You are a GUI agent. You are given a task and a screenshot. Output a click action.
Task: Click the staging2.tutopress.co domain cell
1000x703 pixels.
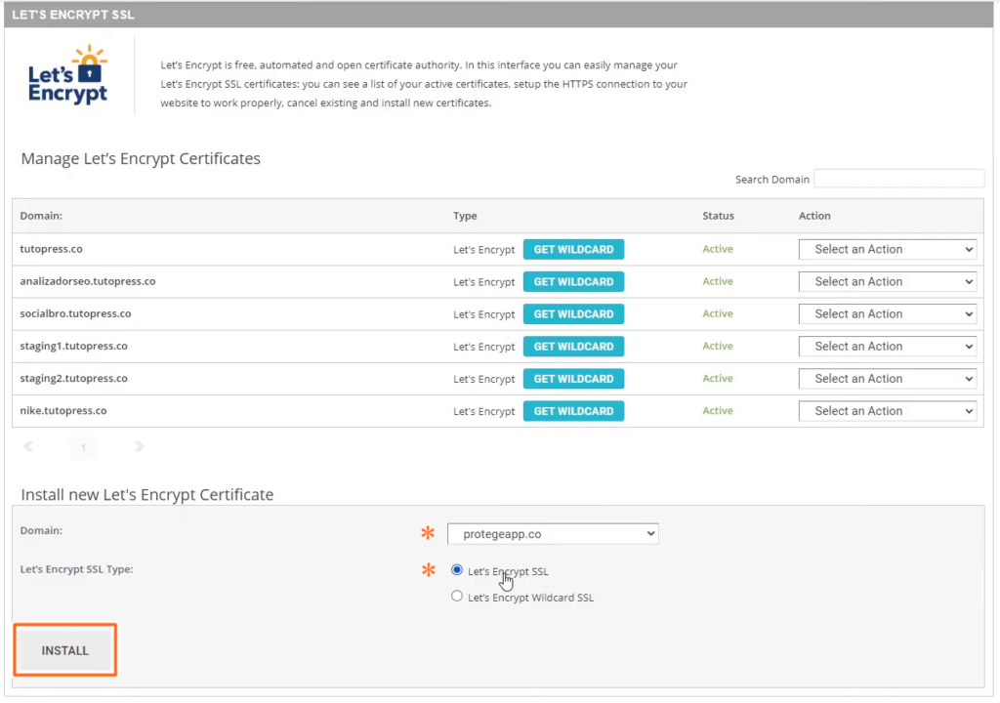(x=73, y=378)
